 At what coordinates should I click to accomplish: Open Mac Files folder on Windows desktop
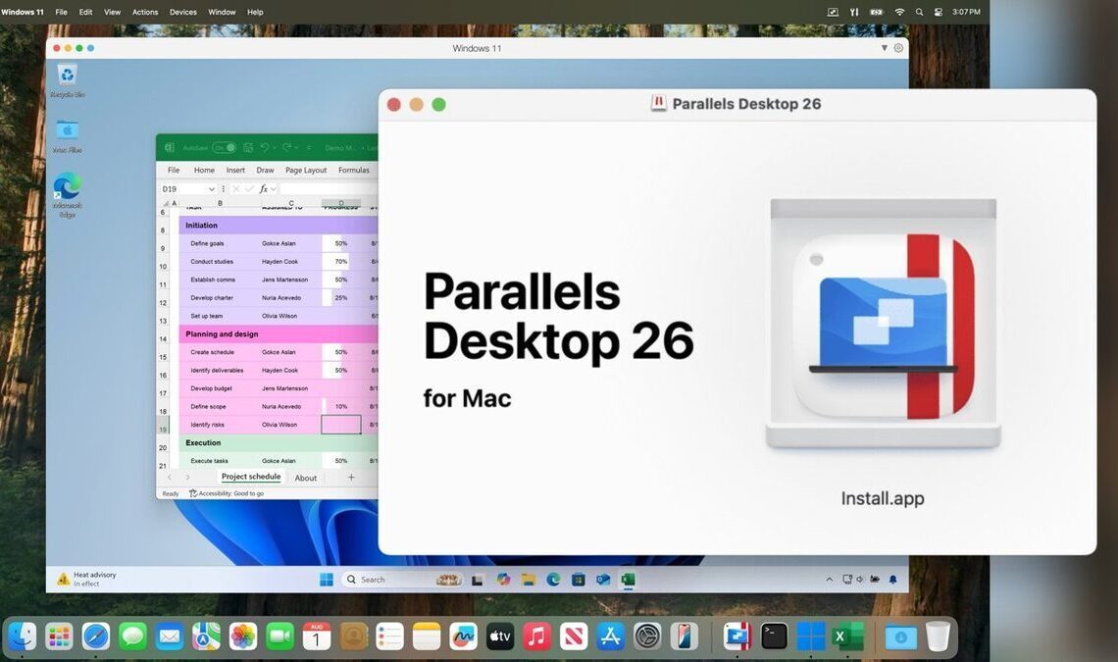67,136
